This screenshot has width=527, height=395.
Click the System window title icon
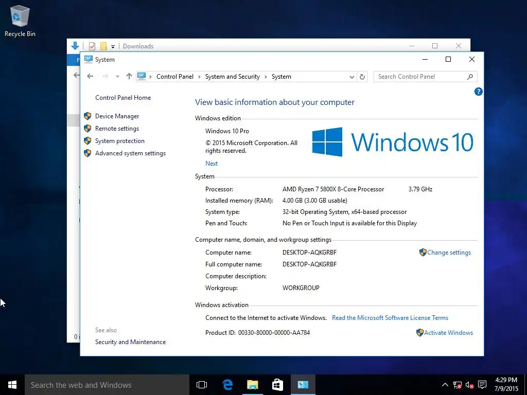click(x=89, y=60)
